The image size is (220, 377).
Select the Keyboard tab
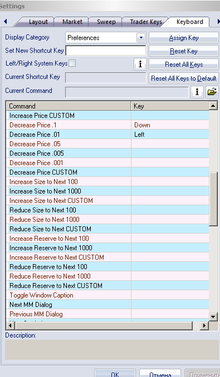click(x=190, y=22)
